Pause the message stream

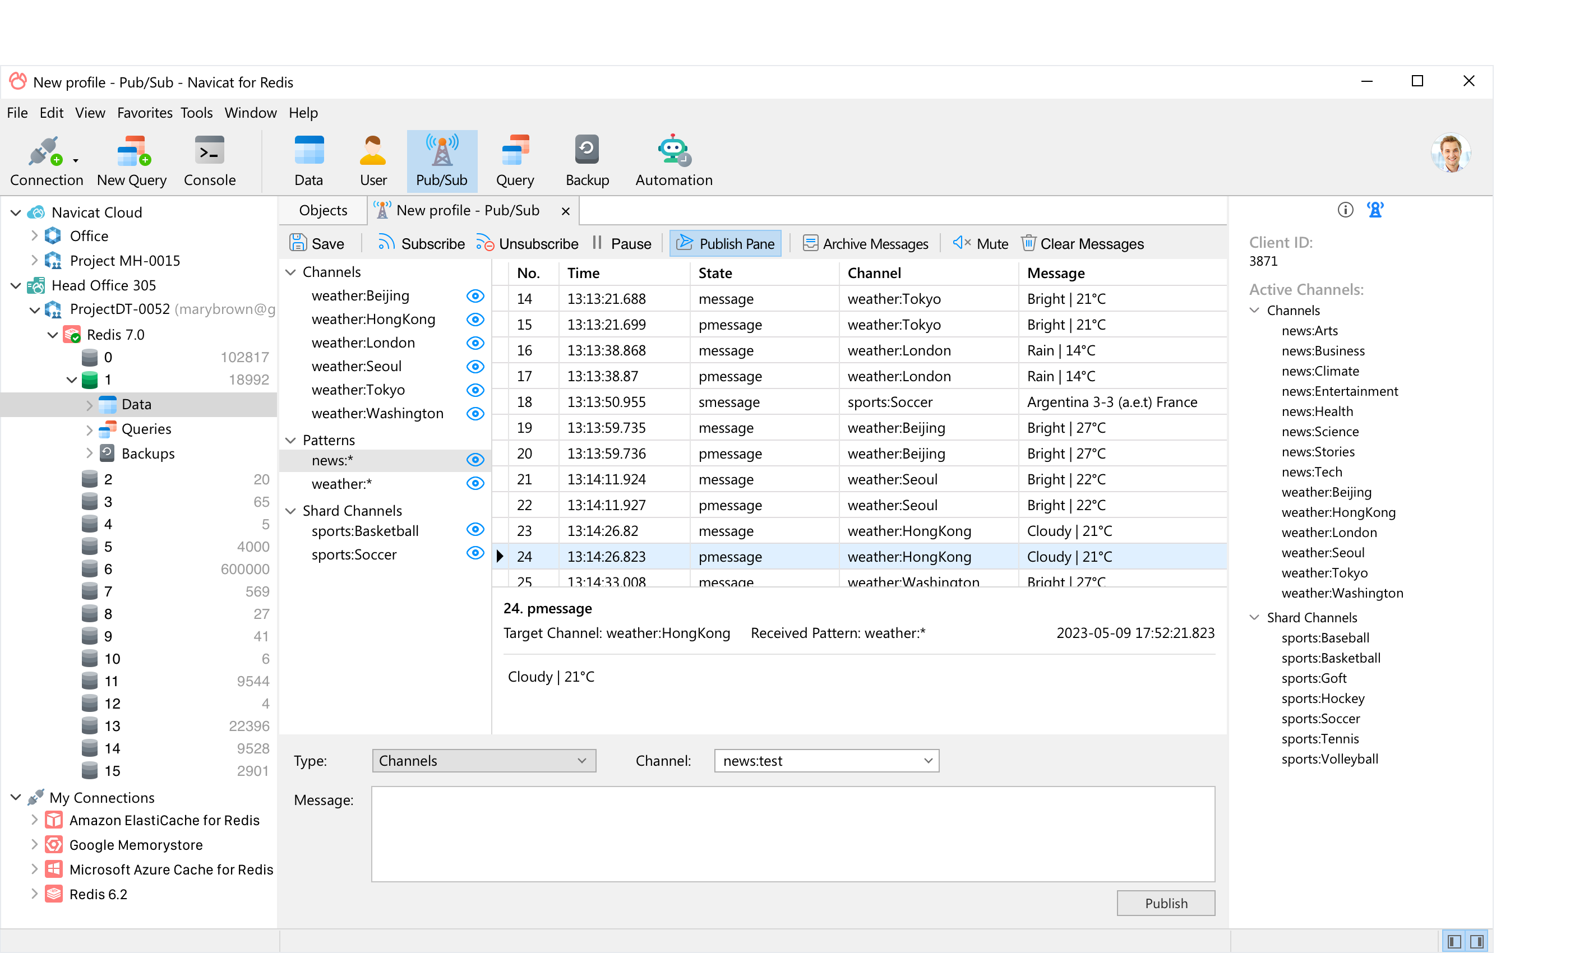point(621,243)
